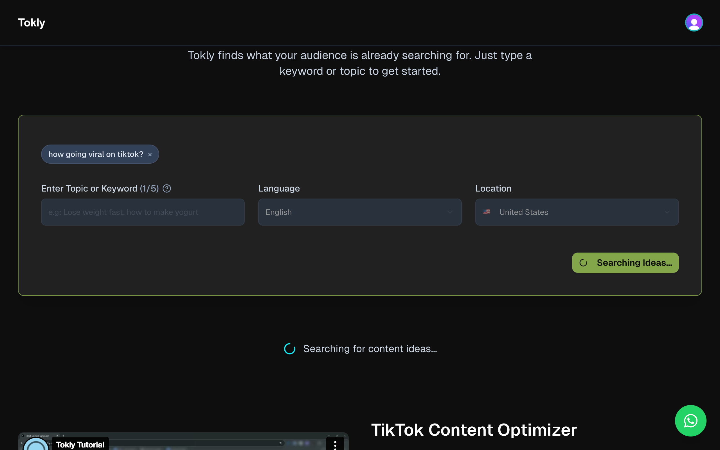
Task: Click the Location field label
Action: pos(493,188)
